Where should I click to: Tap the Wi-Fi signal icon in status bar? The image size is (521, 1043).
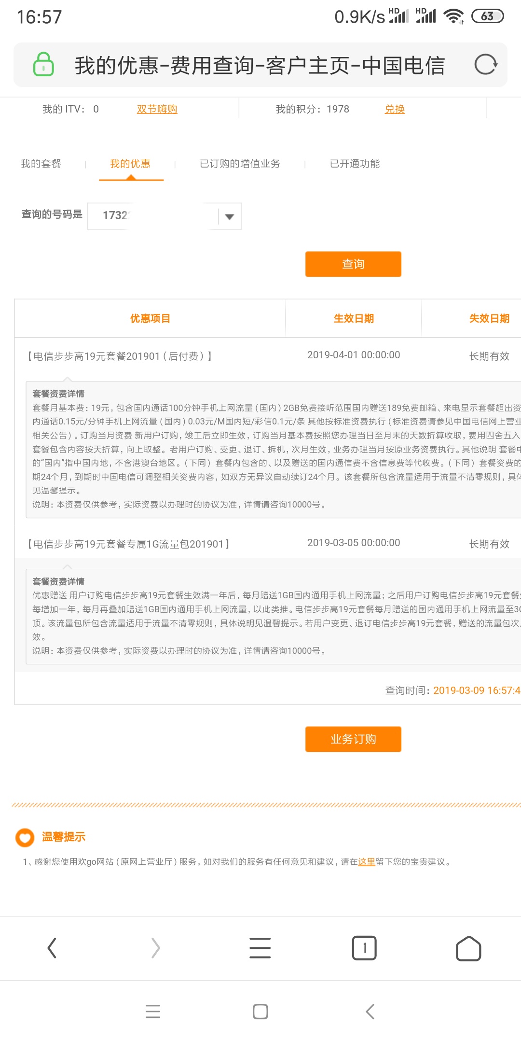coord(454,16)
